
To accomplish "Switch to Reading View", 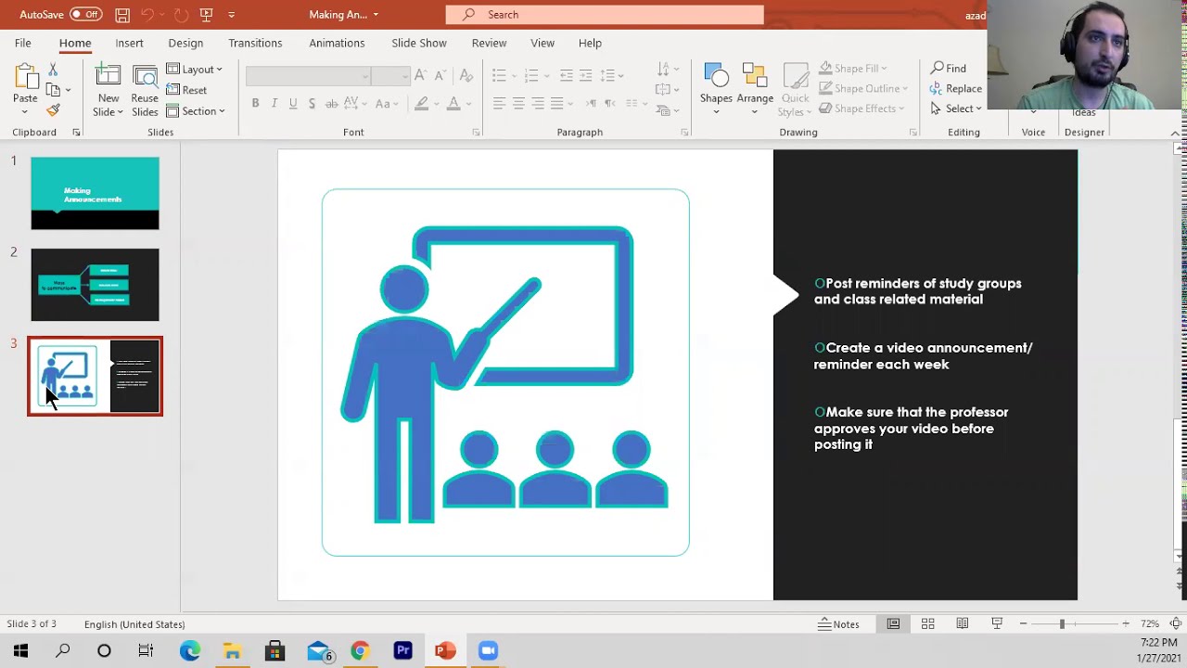I will 963,624.
